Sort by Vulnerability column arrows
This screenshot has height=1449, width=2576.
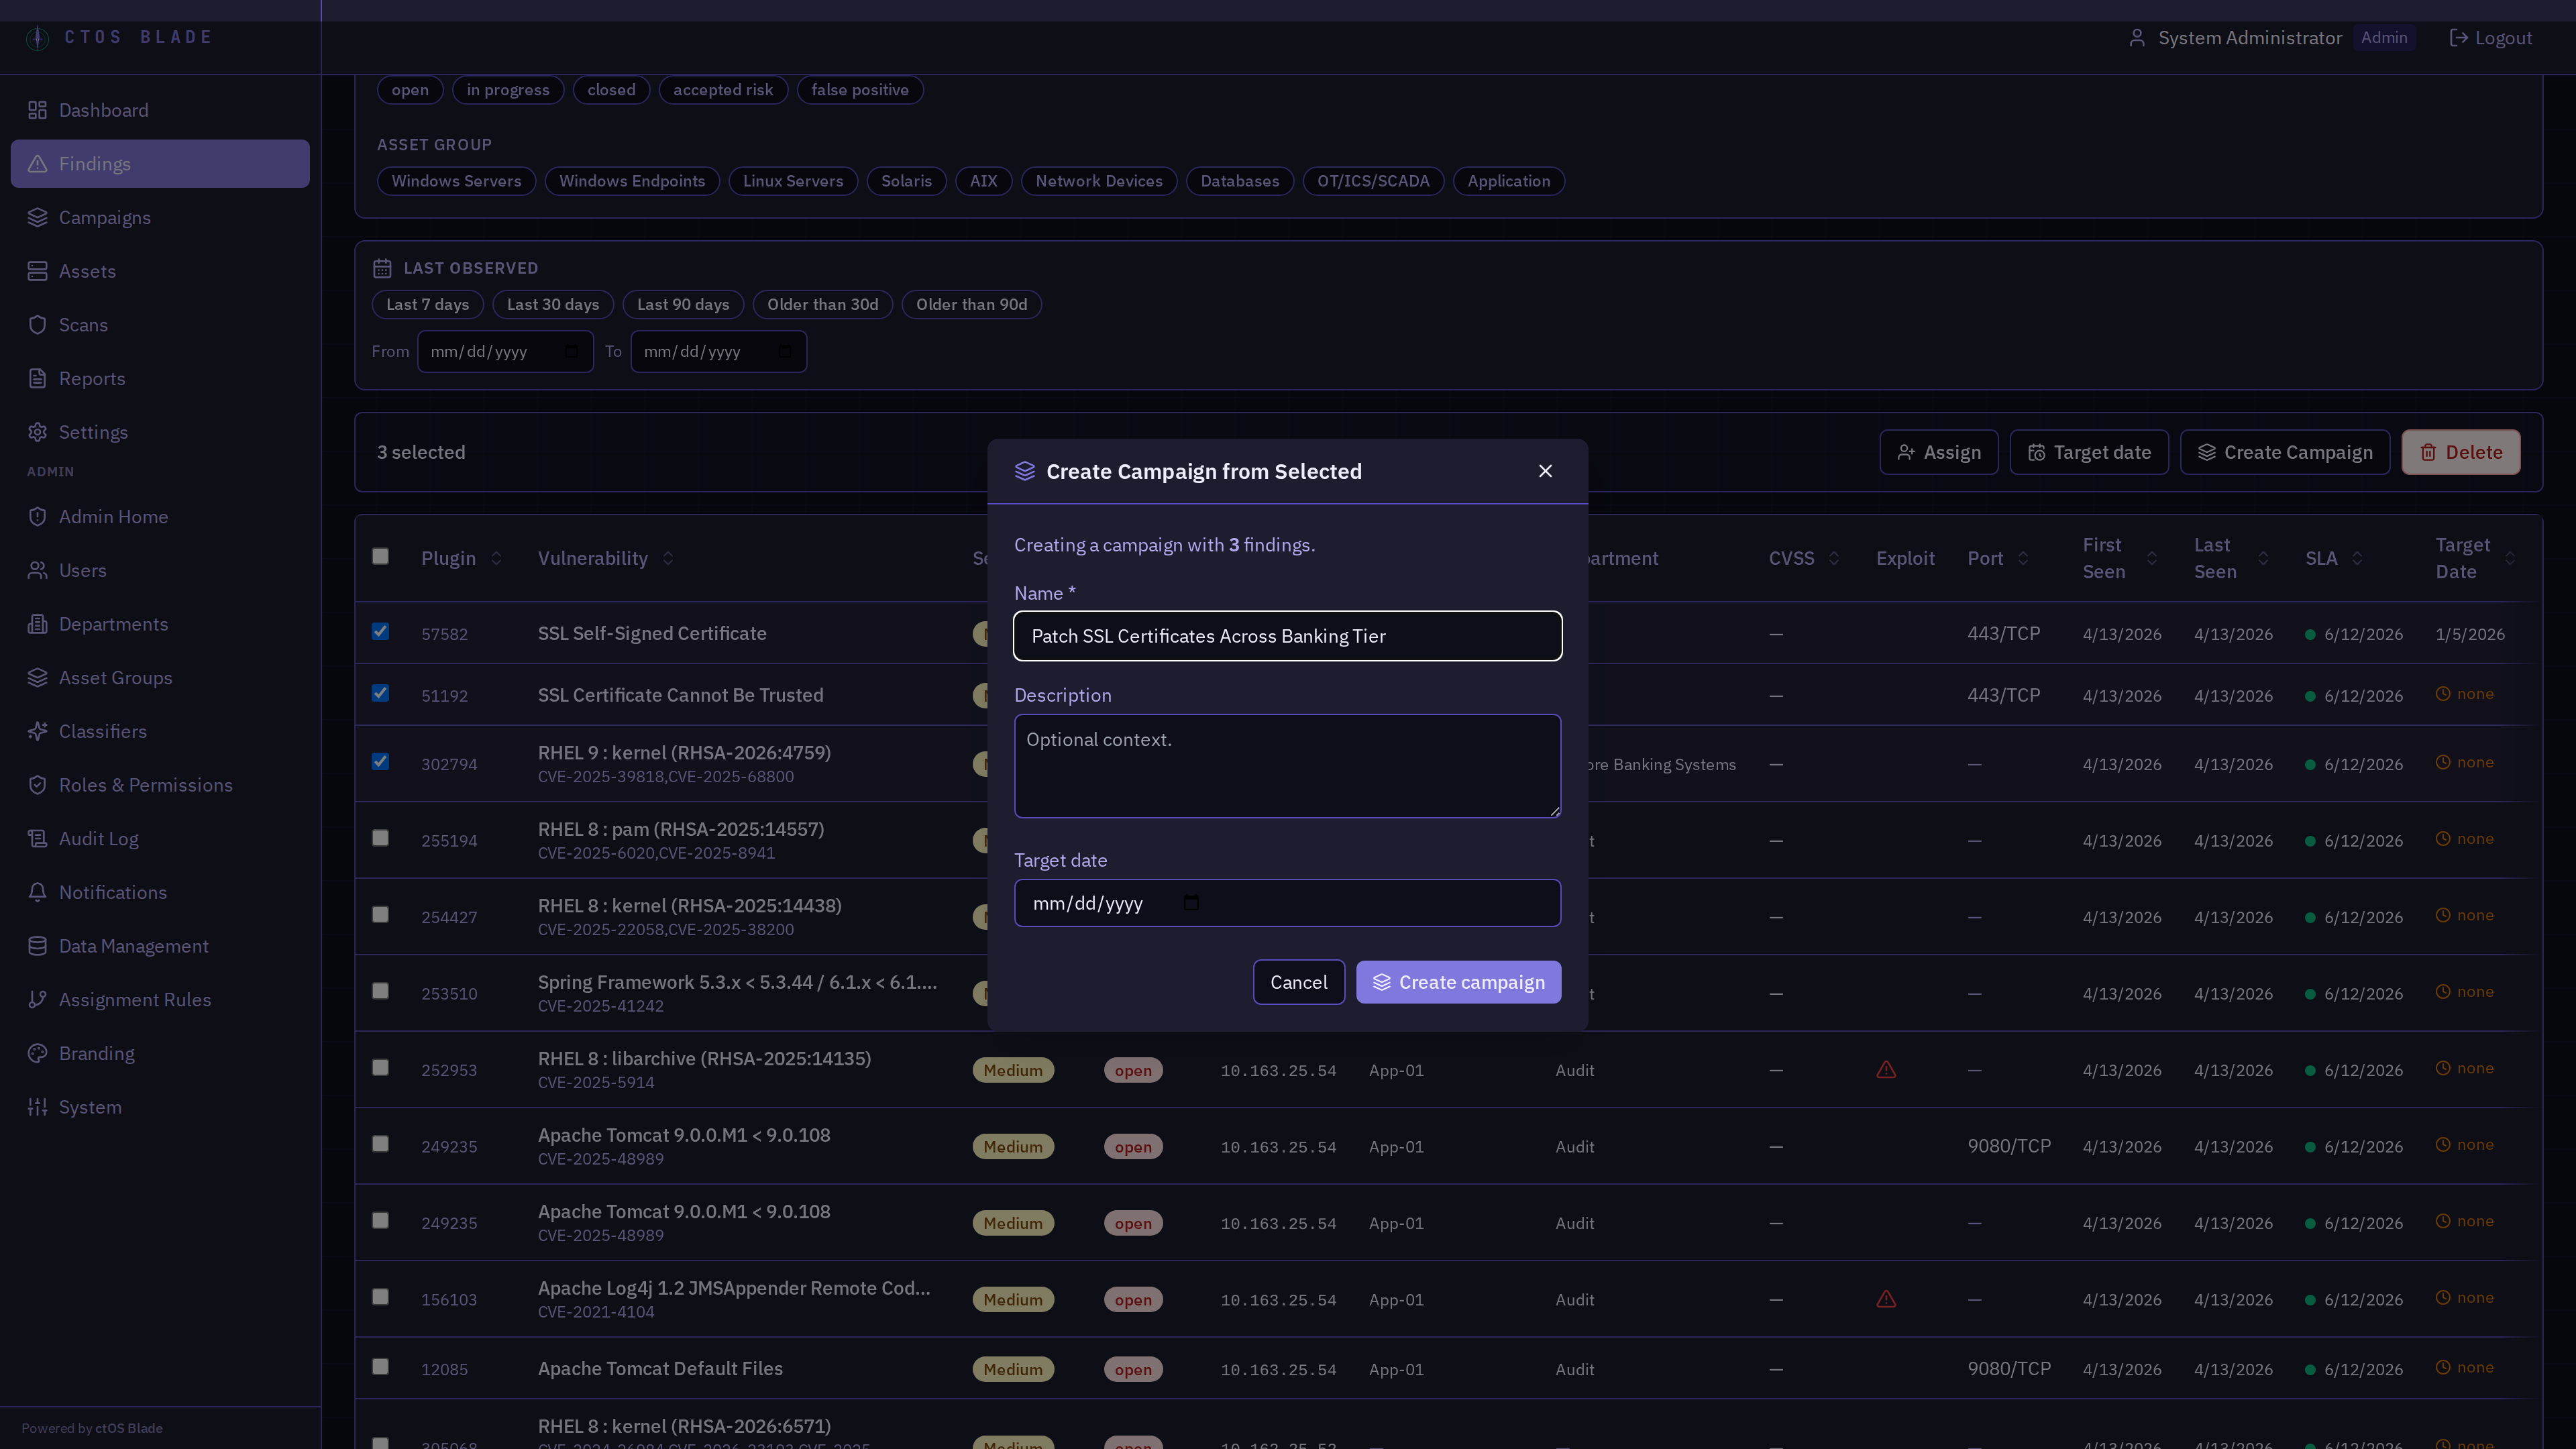(x=668, y=558)
